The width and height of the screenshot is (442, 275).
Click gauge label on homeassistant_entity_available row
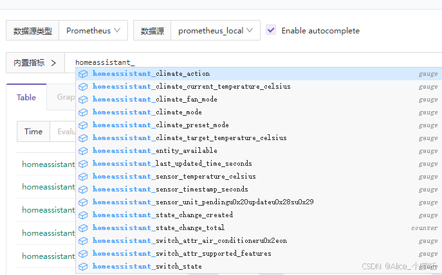[x=428, y=151]
